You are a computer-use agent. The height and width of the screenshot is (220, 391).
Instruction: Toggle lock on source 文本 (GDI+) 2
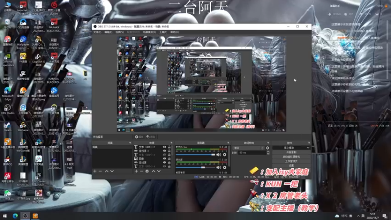[x=169, y=147]
